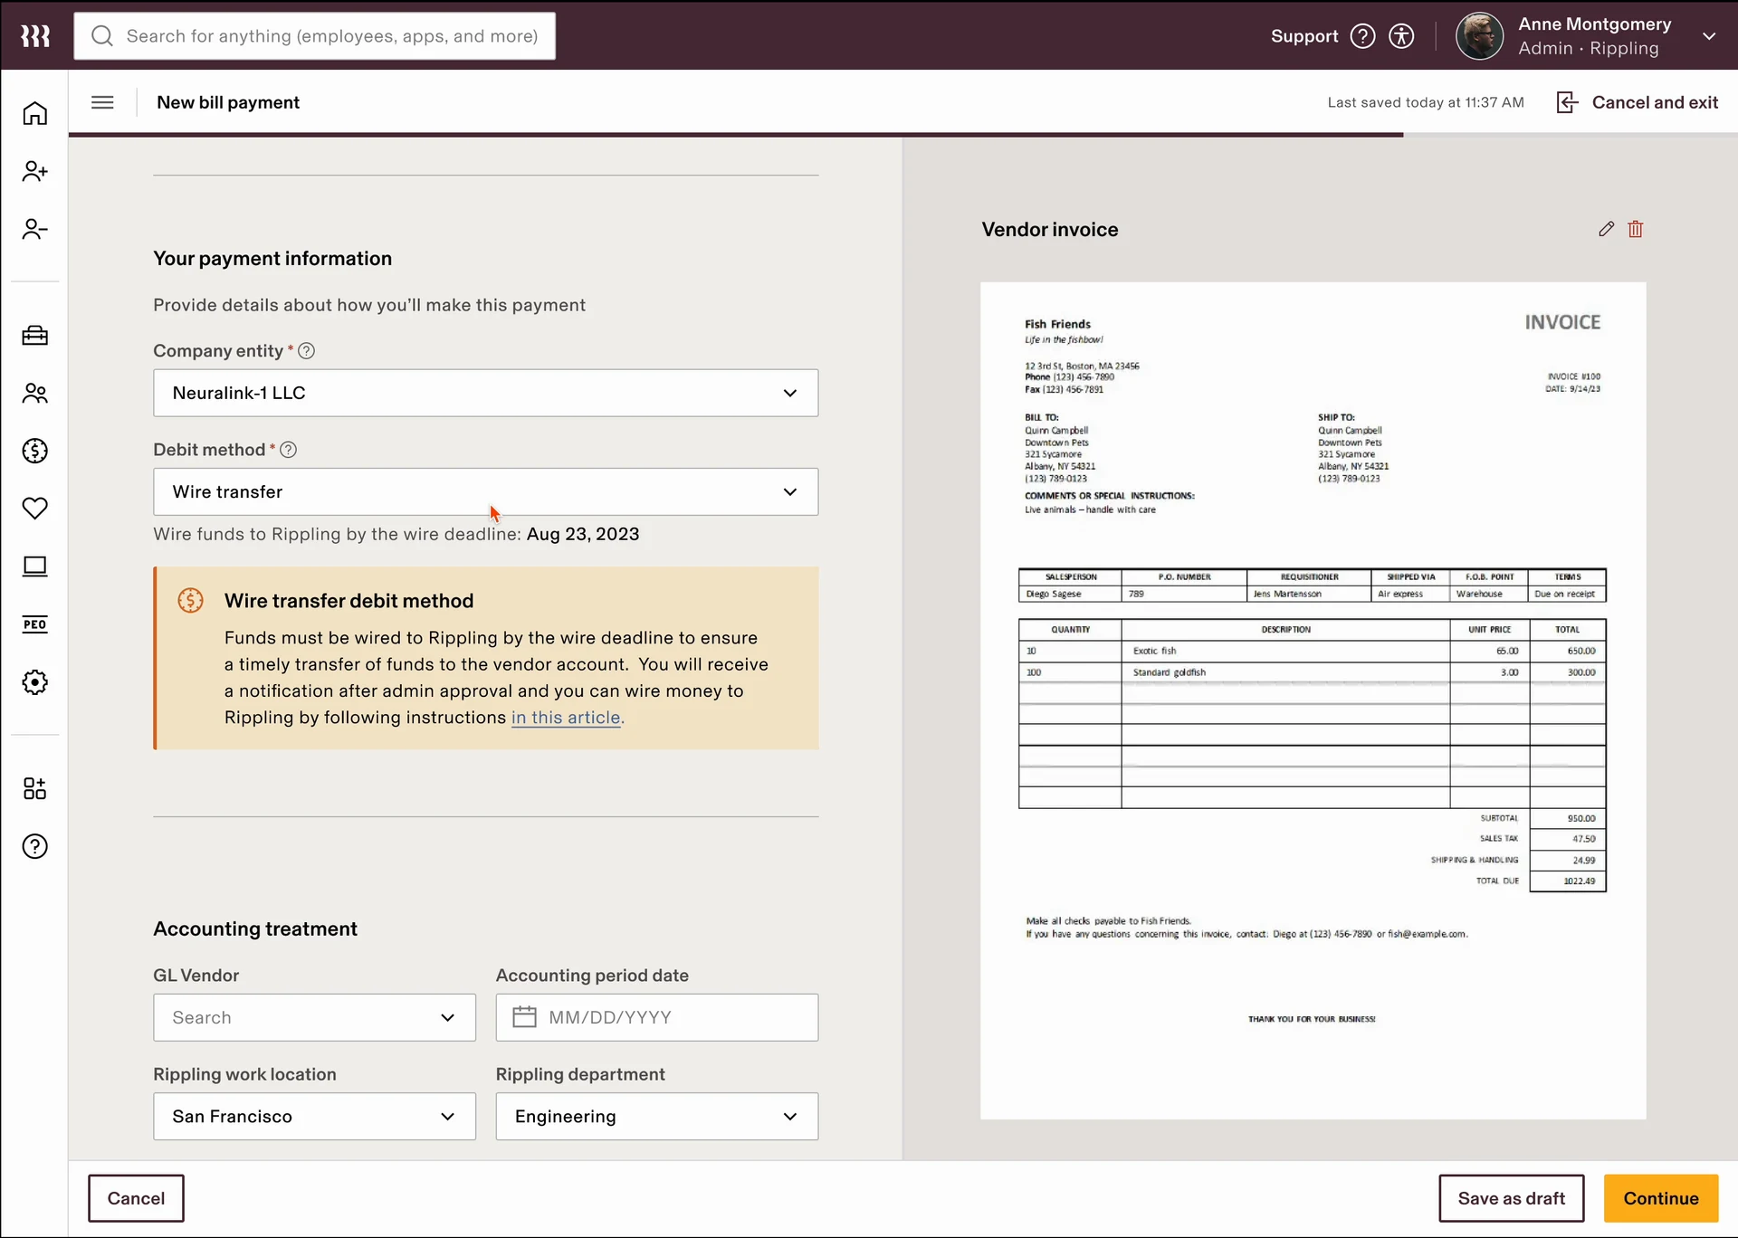
Task: Click the Debit method help tooltip icon
Action: coord(289,450)
